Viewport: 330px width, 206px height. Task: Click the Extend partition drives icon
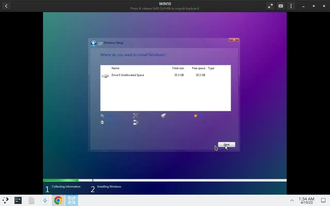tap(135, 123)
